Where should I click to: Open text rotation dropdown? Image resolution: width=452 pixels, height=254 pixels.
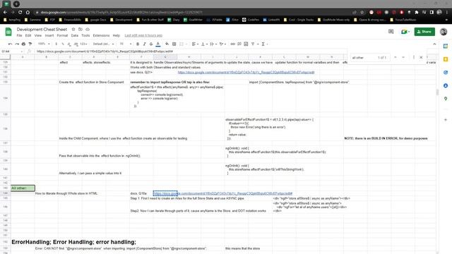pyautogui.click(x=222, y=44)
